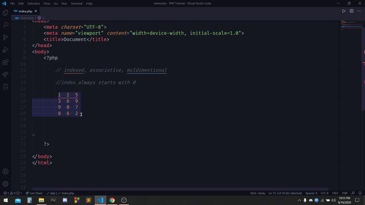
Task: Click the word 'muldimentional' in the comment
Action: click(147, 70)
